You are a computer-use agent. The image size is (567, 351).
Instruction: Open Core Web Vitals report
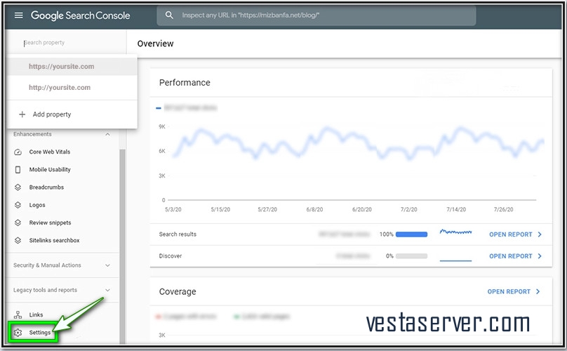[x=50, y=152]
